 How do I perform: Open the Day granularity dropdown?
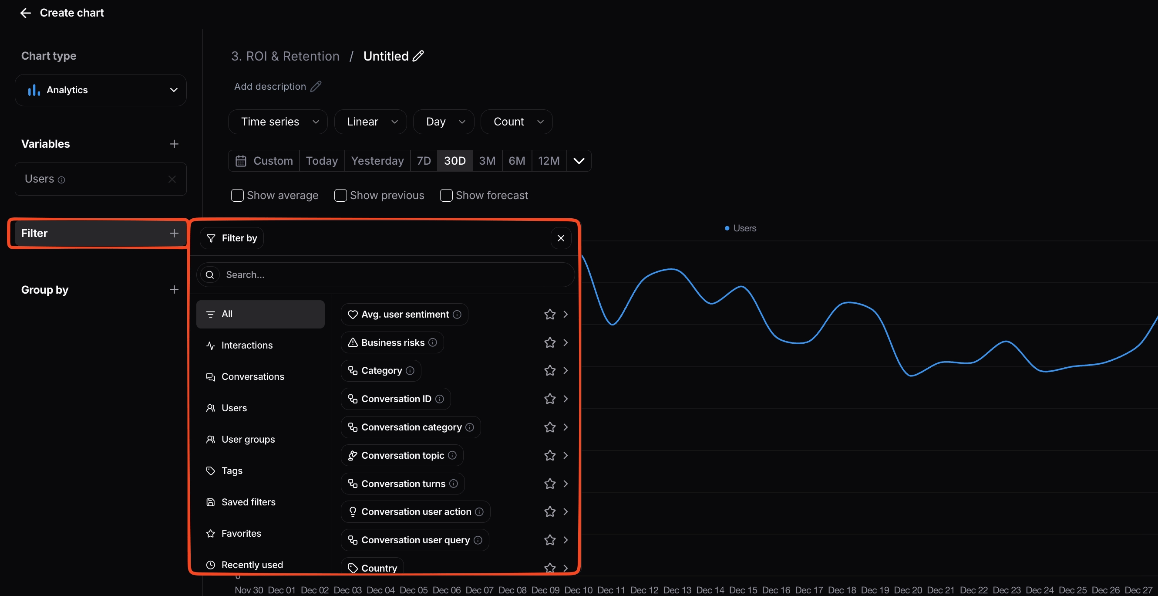tap(444, 122)
